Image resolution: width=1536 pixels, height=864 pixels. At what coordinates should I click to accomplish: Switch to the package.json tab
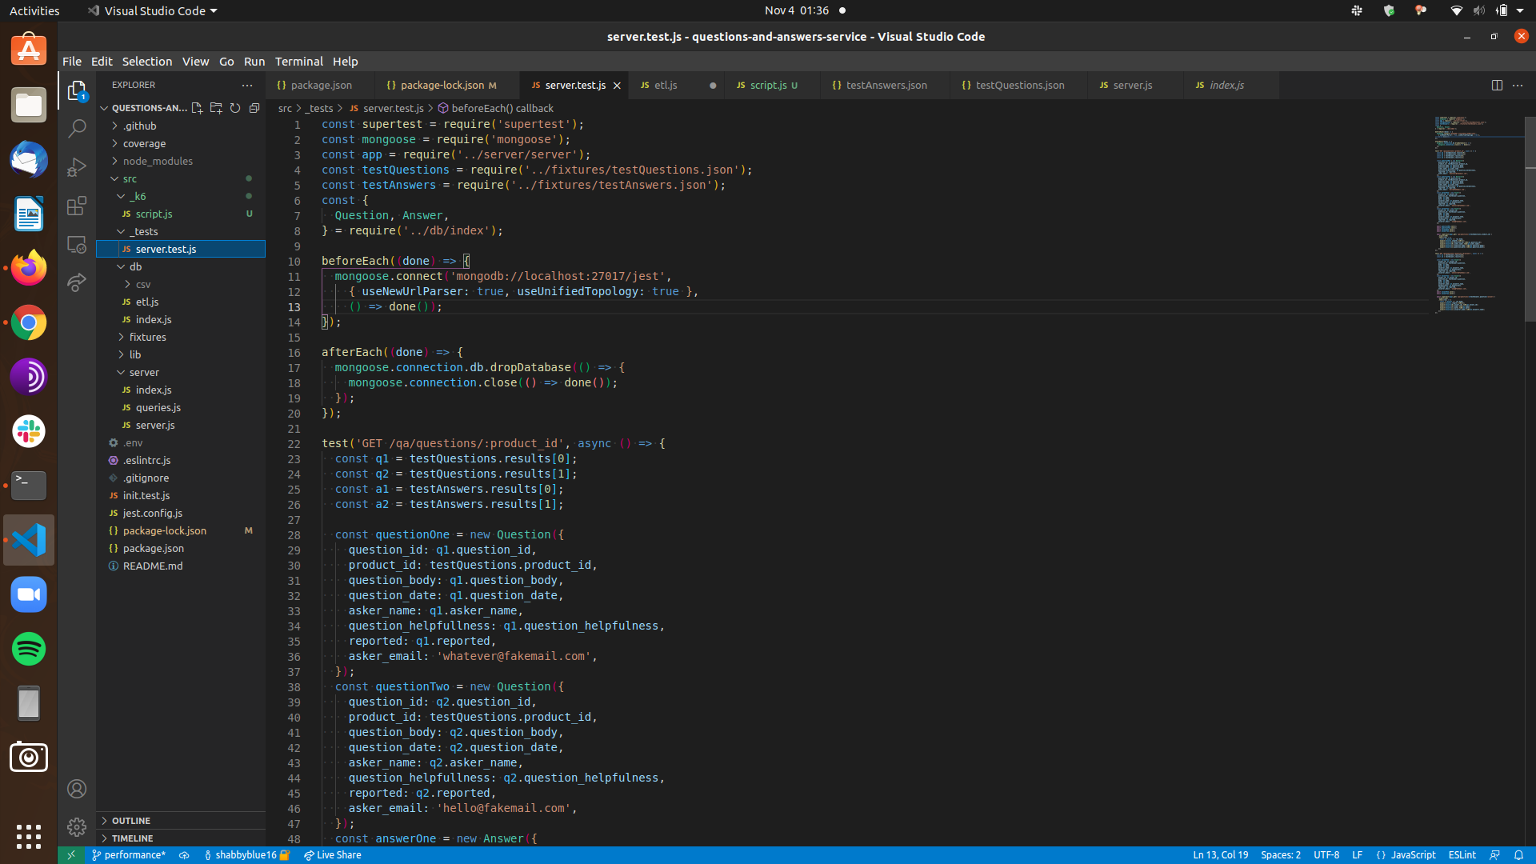(x=320, y=85)
